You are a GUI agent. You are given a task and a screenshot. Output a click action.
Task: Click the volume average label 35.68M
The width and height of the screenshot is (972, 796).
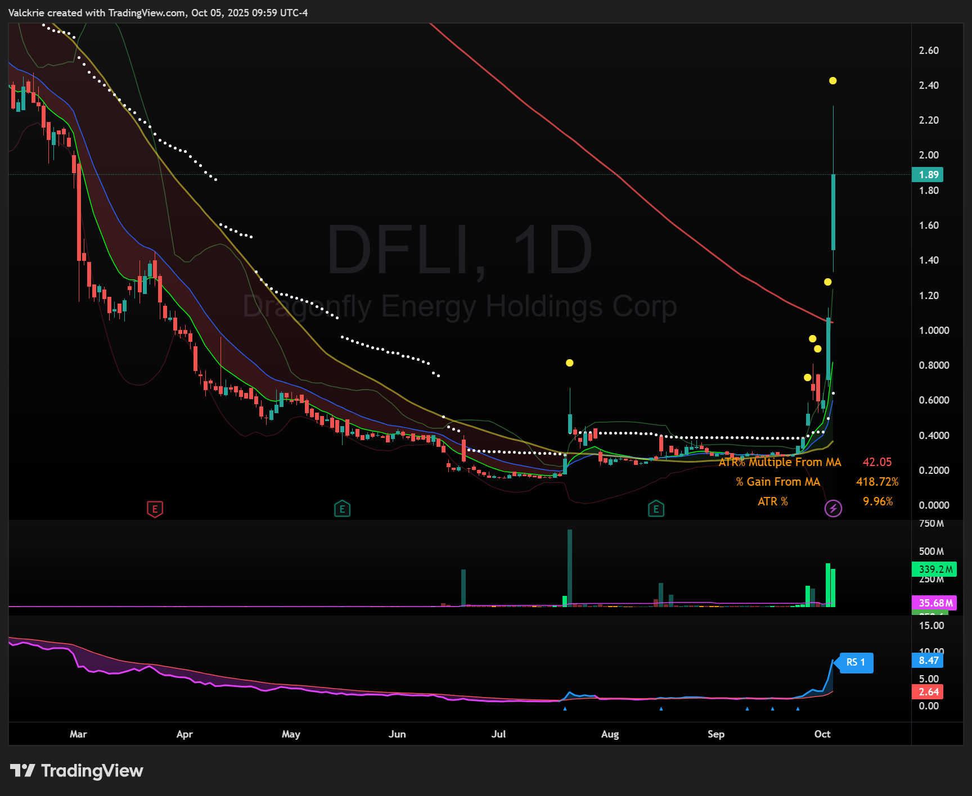(x=934, y=603)
